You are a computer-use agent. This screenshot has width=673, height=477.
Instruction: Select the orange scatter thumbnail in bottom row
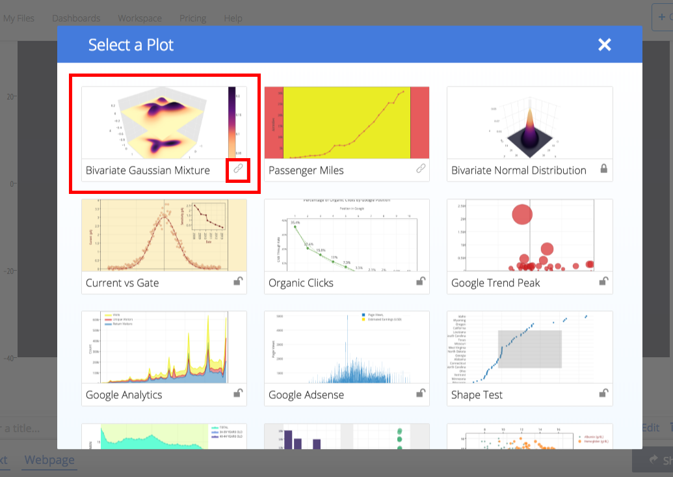tap(530, 437)
